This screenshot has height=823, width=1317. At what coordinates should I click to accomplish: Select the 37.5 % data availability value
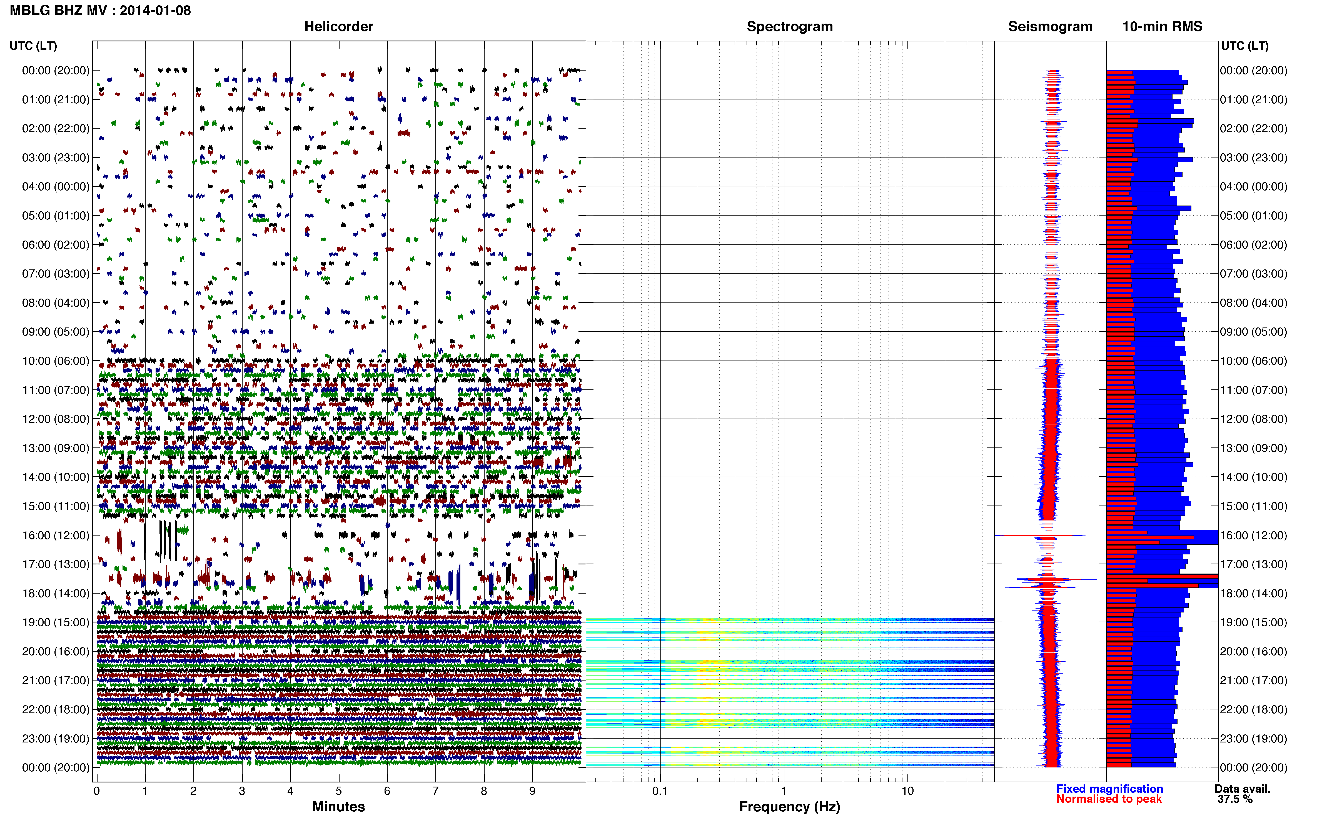(1235, 799)
